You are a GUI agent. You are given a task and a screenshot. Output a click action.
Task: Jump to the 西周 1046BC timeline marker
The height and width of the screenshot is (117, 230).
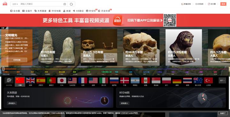47,73
